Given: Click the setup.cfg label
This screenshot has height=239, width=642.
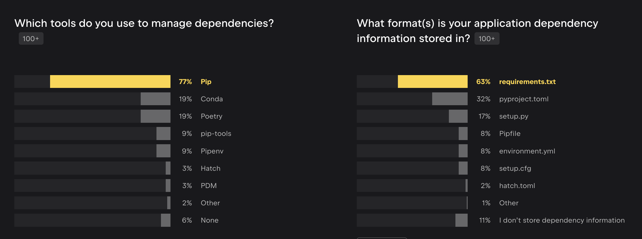Looking at the screenshot, I should click(x=515, y=168).
